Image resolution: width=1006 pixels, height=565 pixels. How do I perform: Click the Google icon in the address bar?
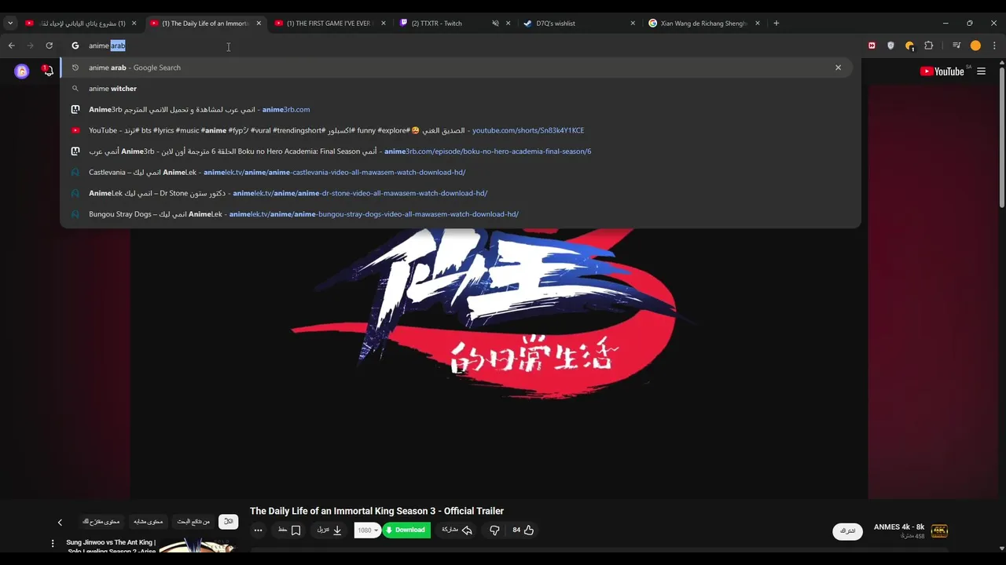[x=75, y=46]
